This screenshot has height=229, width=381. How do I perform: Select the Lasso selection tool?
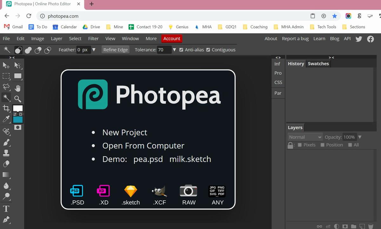[6, 87]
